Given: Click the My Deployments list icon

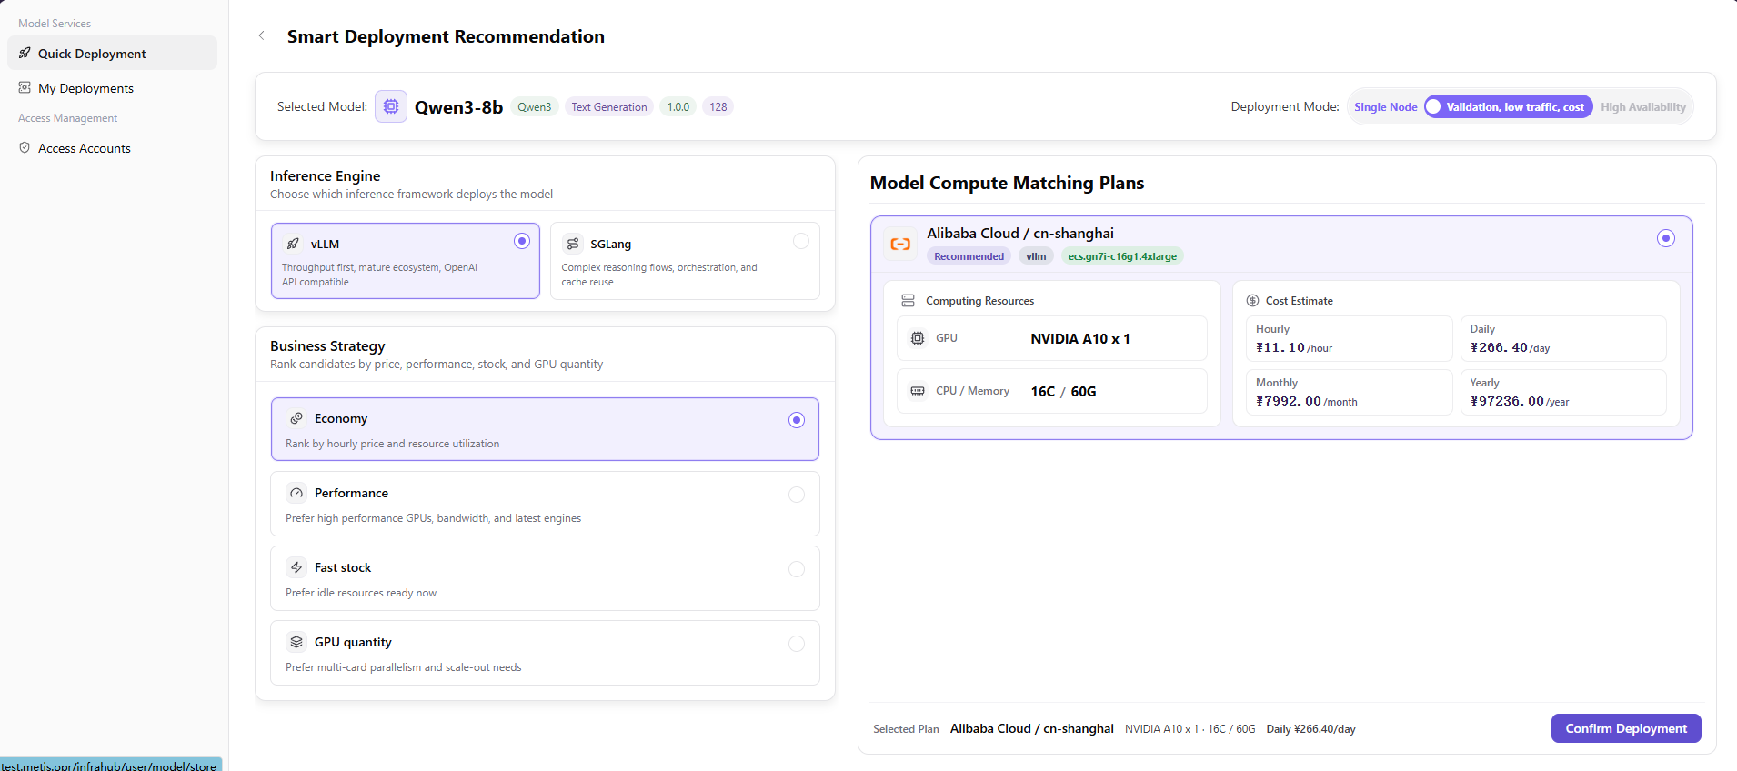Looking at the screenshot, I should (25, 87).
